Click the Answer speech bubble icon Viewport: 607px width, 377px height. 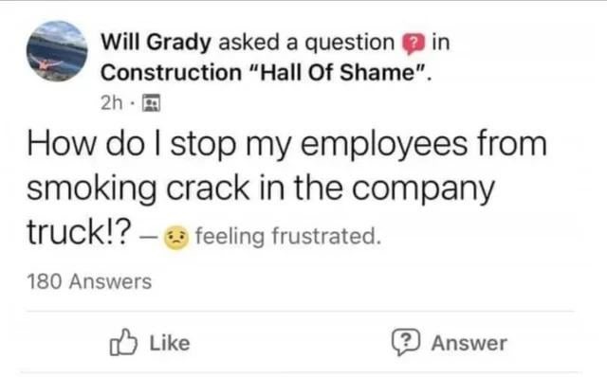click(x=406, y=342)
